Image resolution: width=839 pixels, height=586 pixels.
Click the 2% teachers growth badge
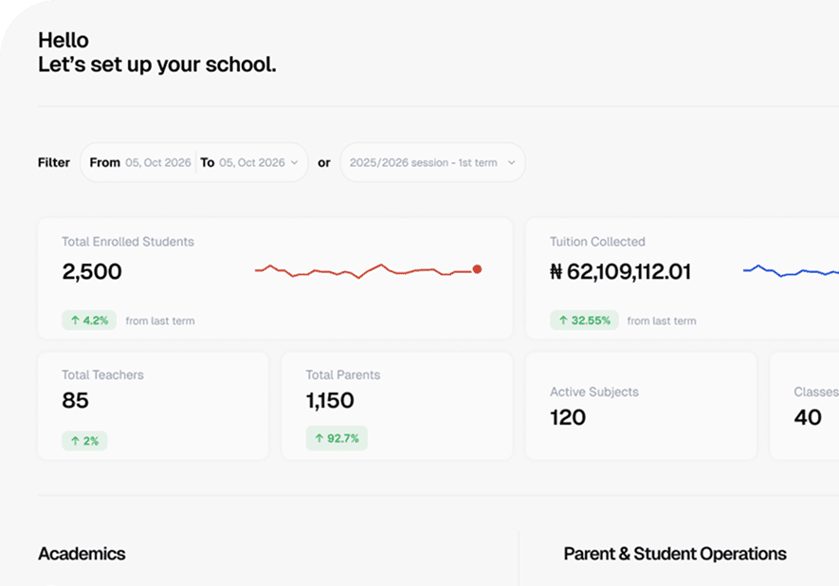[x=84, y=441]
